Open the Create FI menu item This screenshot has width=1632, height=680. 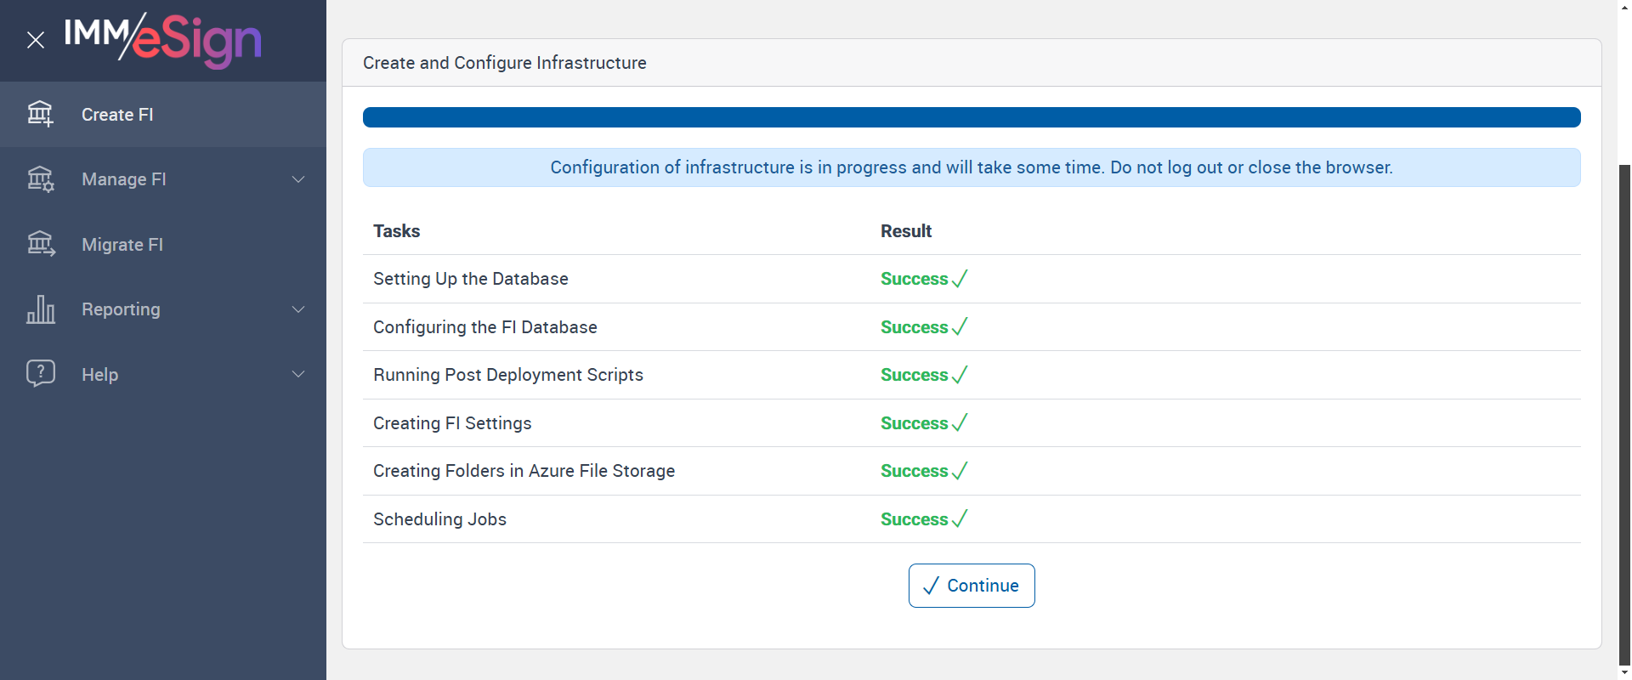point(117,115)
